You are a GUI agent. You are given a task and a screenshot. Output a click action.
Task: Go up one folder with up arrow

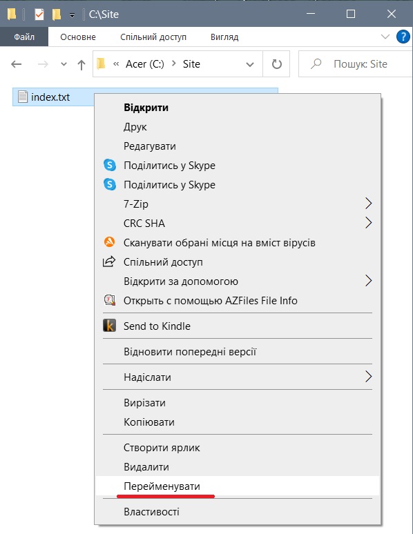tap(81, 64)
